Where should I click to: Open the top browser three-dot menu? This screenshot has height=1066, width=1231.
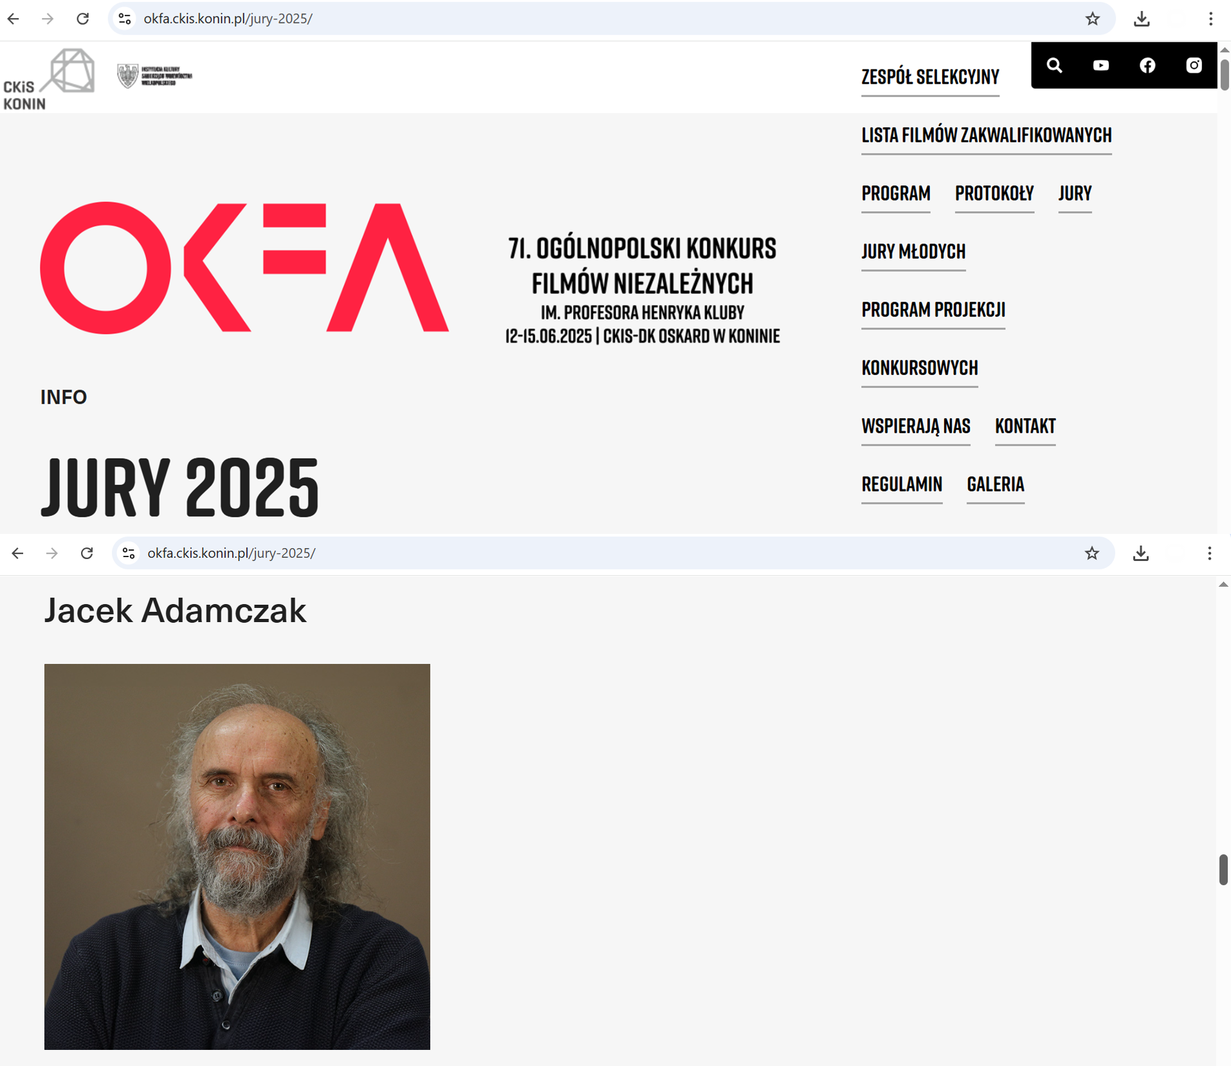1210,19
